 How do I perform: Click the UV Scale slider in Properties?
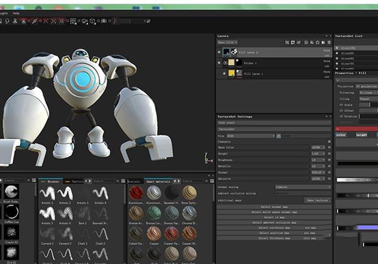point(369,105)
